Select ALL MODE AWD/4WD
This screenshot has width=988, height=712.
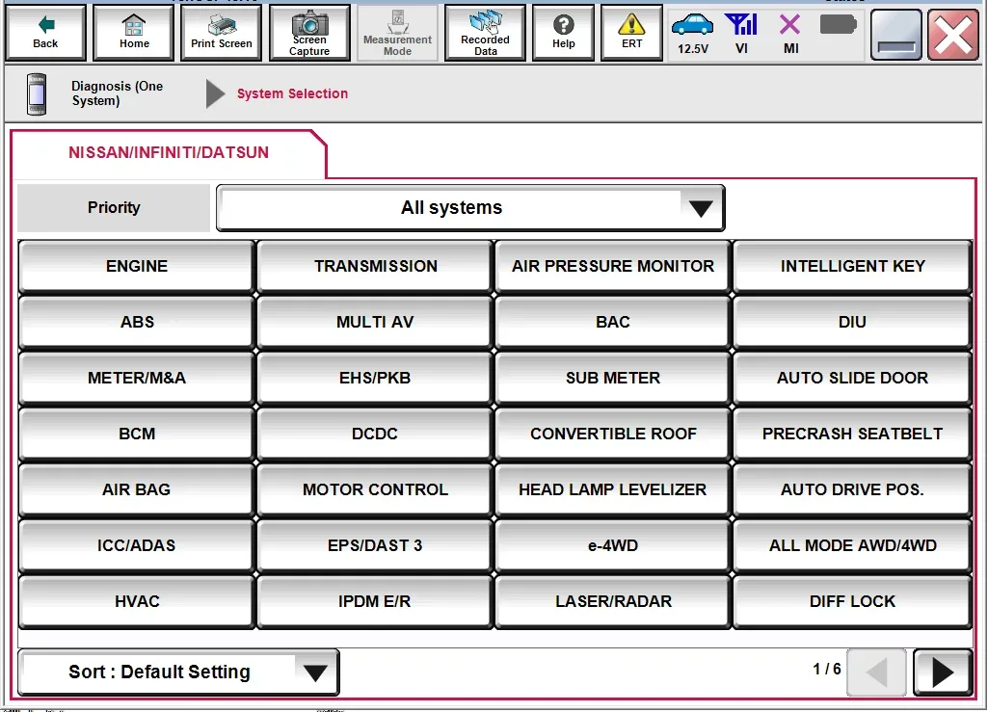(x=852, y=545)
